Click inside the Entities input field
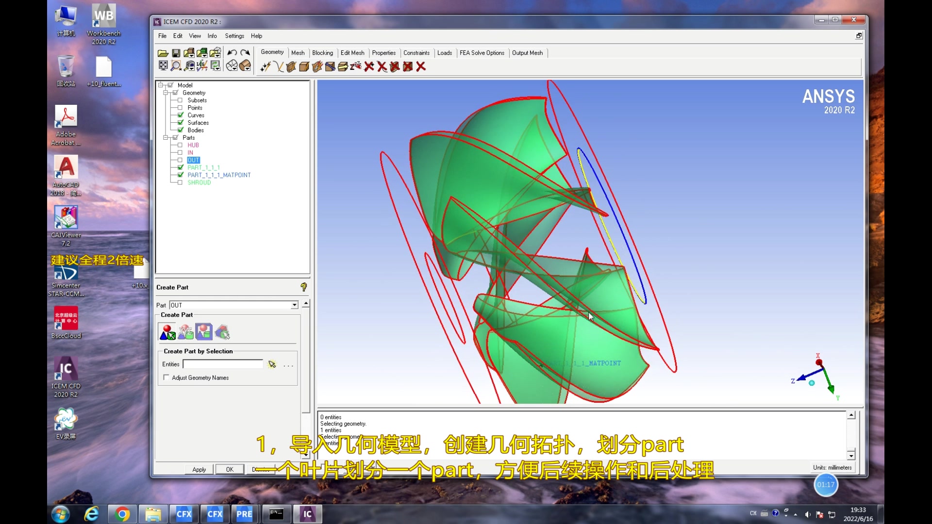Image resolution: width=932 pixels, height=524 pixels. coord(223,364)
